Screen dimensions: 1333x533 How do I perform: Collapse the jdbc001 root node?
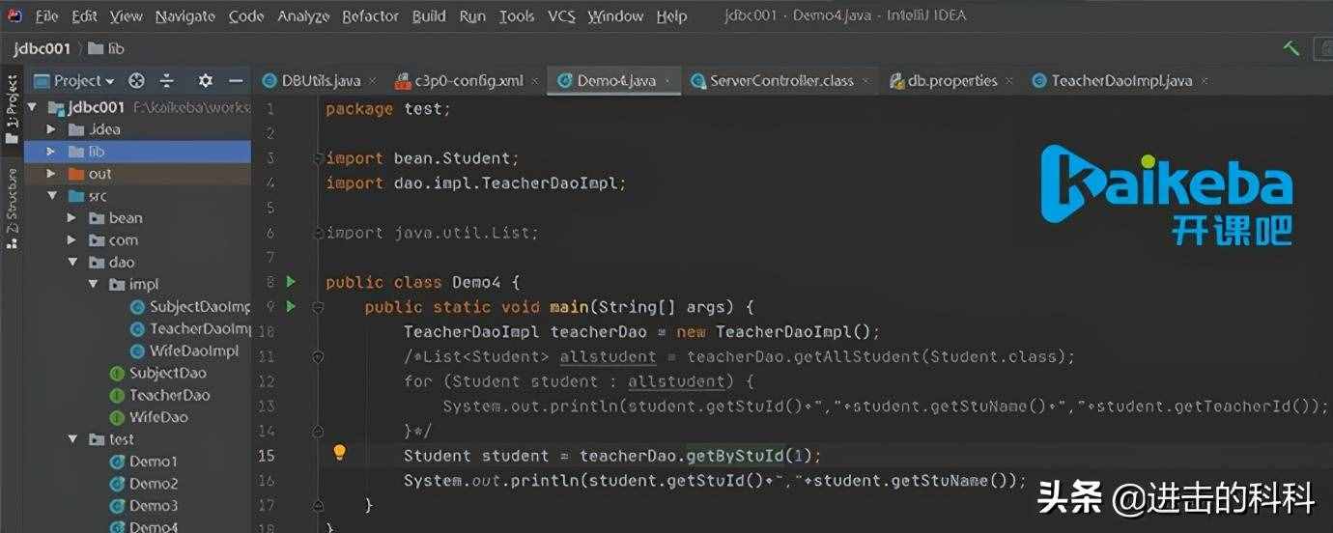click(32, 107)
